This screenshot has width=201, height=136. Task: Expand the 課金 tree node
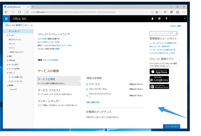point(8,56)
